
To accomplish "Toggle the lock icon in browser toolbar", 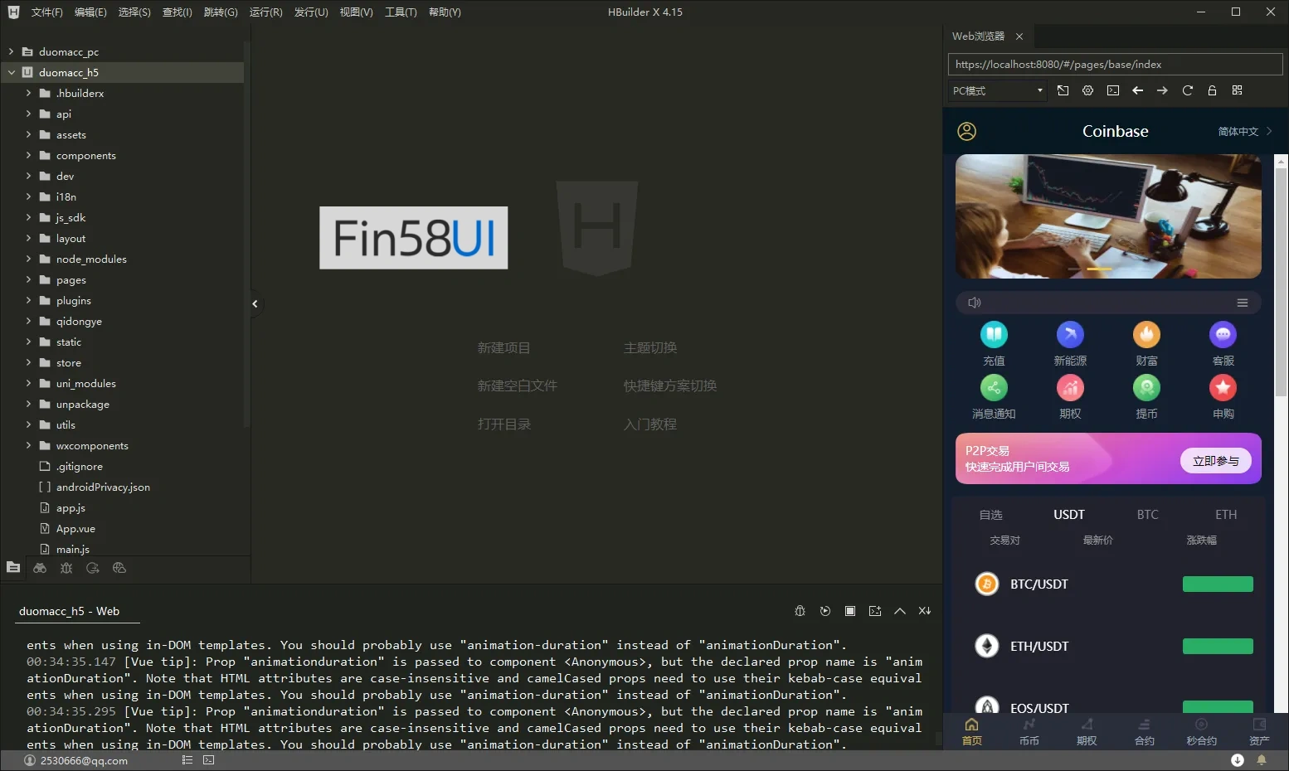I will [x=1212, y=90].
